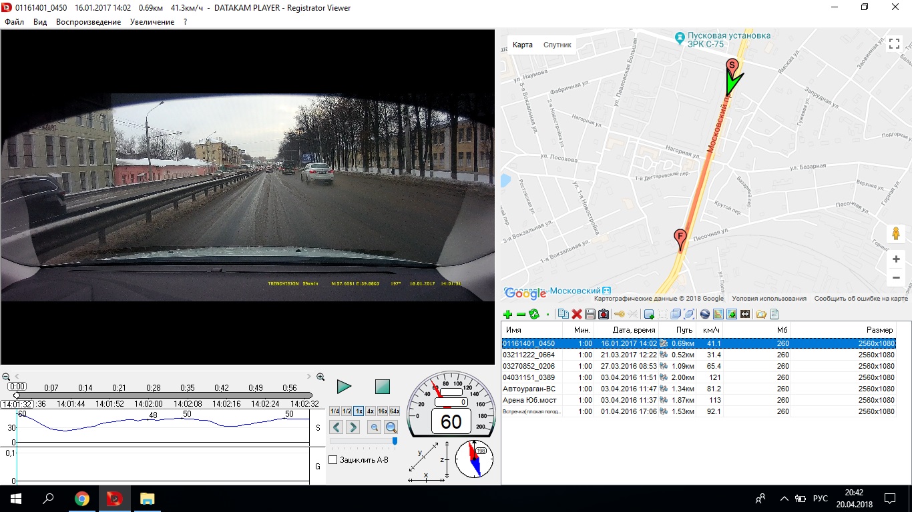Open the folder icon in file toolbar
The image size is (912, 512).
(761, 314)
